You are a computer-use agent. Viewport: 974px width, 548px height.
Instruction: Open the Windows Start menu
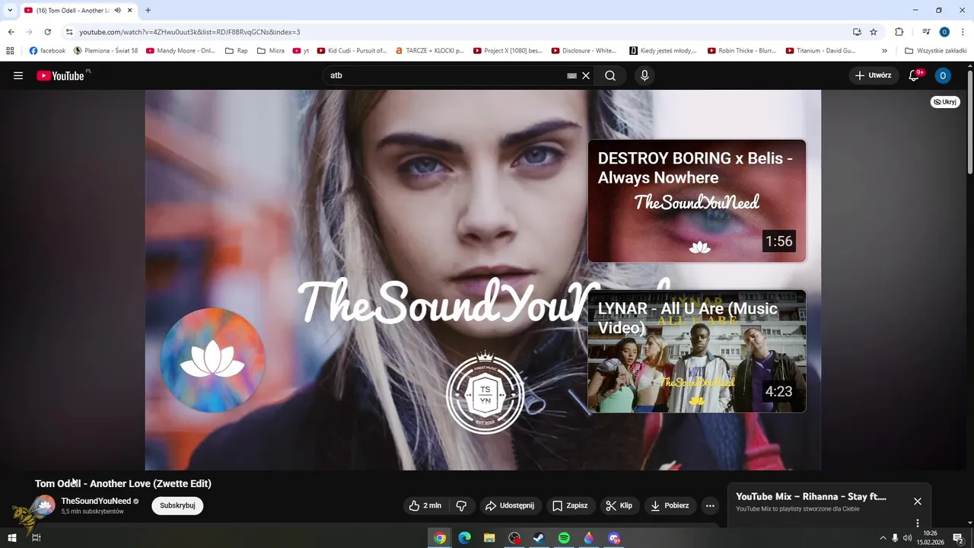[12, 538]
